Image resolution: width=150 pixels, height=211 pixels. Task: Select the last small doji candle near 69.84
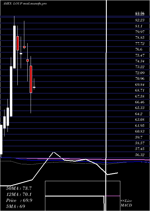click(x=34, y=87)
